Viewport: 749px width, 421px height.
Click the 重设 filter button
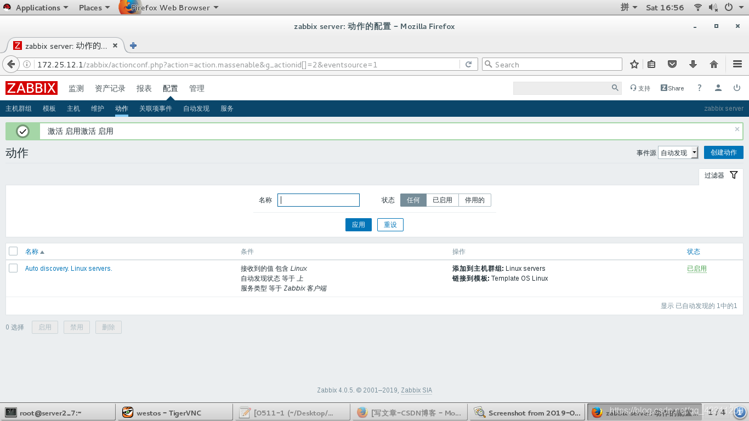[390, 225]
